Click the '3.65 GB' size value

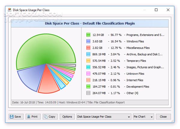[97, 41]
